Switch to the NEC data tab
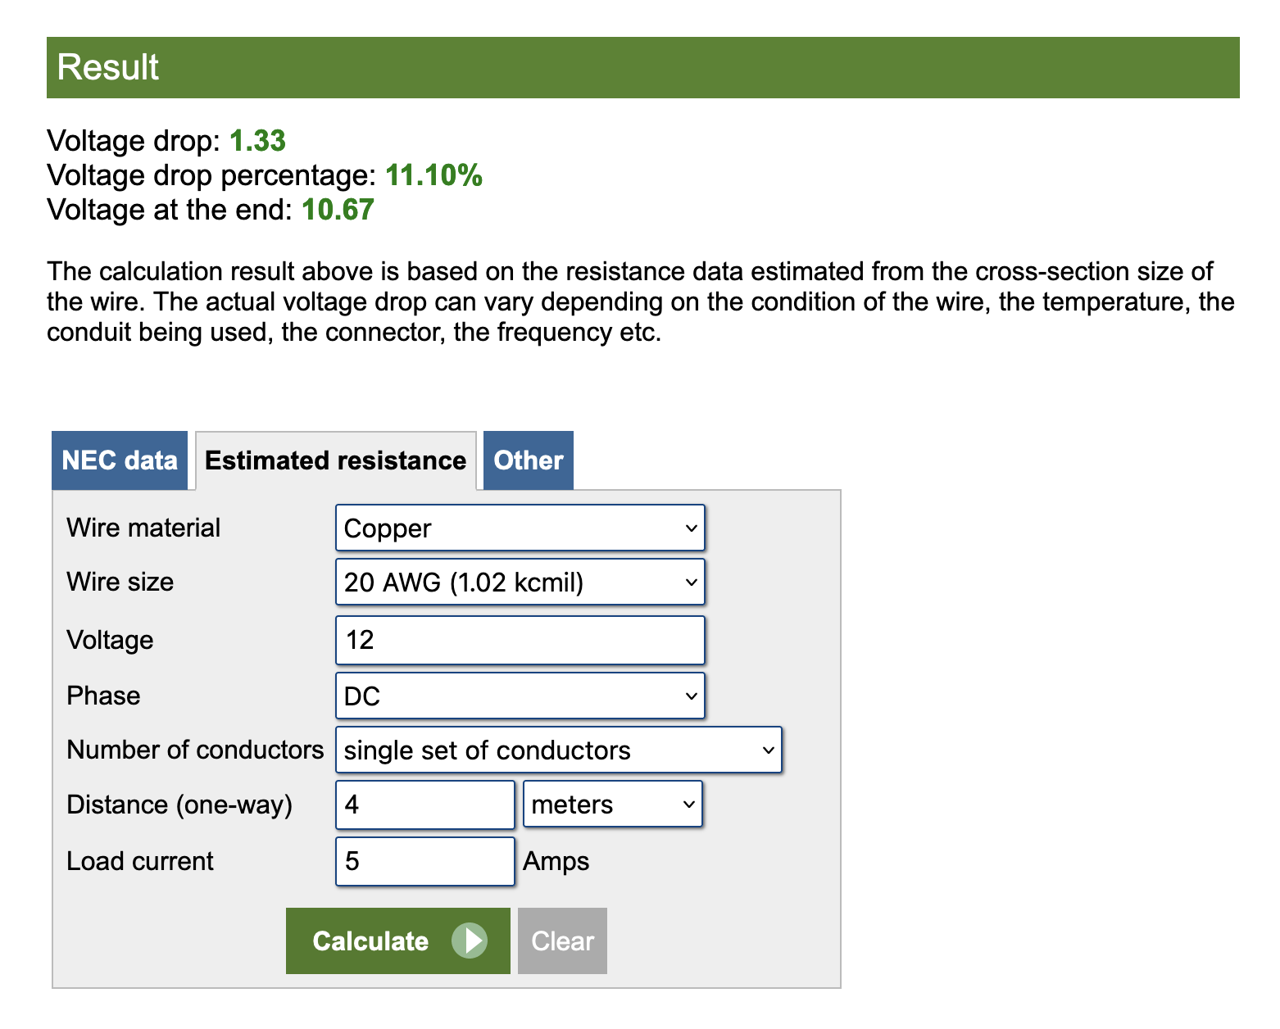Image resolution: width=1280 pixels, height=1029 pixels. (x=120, y=460)
